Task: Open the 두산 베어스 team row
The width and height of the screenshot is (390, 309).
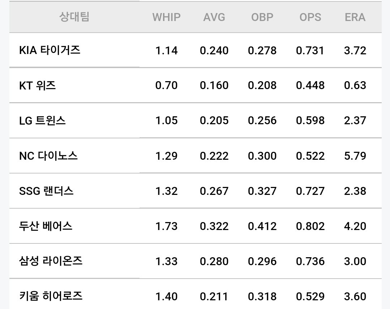Action: coord(195,226)
